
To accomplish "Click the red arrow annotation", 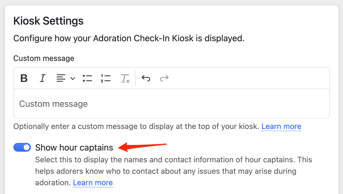I will (x=142, y=147).
